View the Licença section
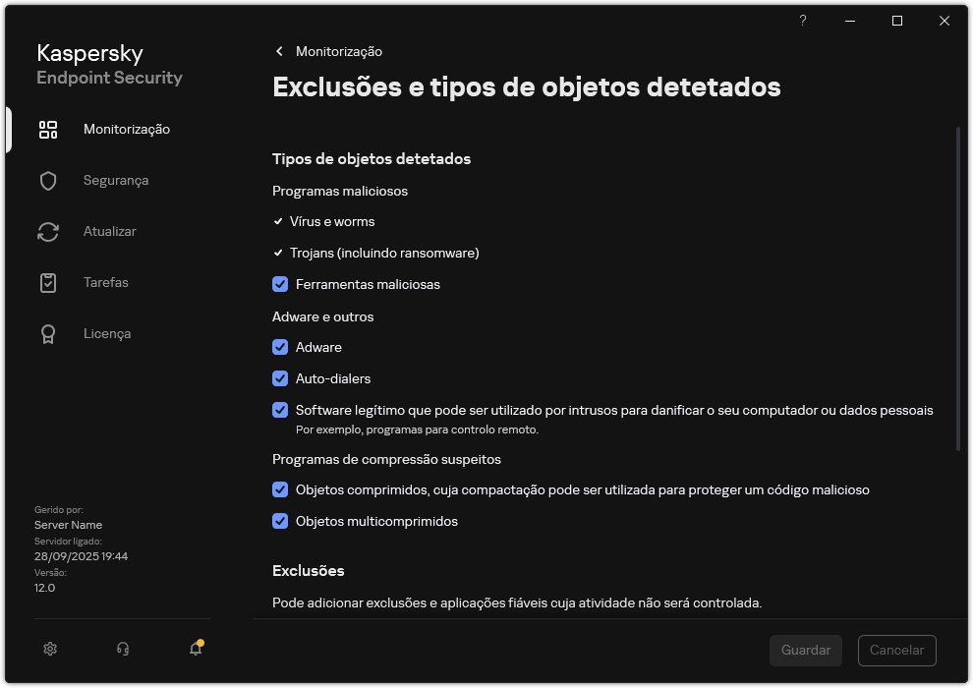Viewport: 973px width, 688px height. click(x=106, y=333)
